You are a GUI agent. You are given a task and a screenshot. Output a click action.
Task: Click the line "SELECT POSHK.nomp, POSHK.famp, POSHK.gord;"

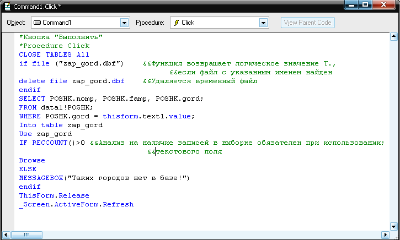111,99
